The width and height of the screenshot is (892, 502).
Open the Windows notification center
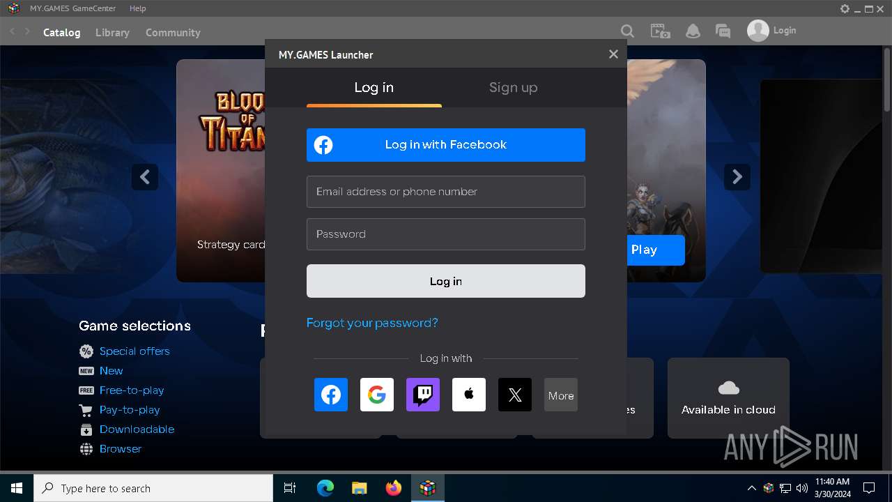(869, 488)
